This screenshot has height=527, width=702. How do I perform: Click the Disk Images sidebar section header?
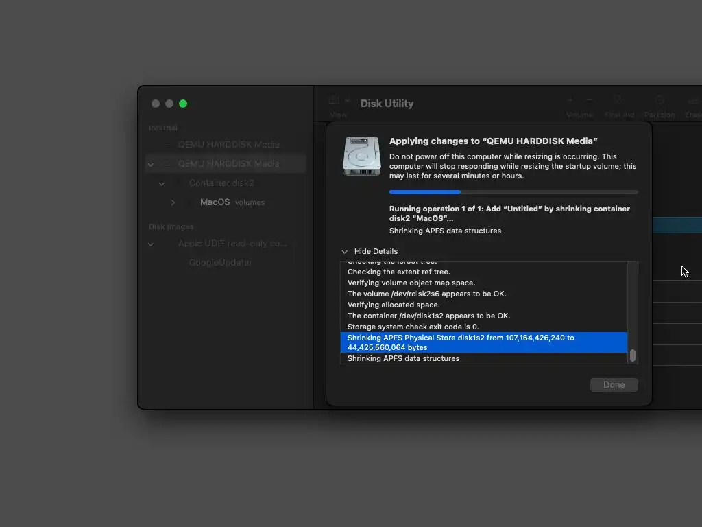point(171,226)
